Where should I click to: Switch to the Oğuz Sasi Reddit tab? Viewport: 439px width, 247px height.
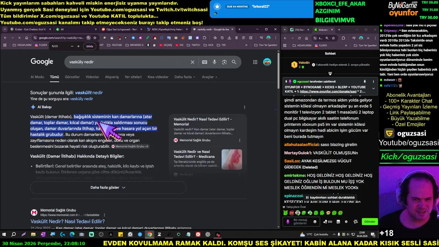tap(122, 29)
